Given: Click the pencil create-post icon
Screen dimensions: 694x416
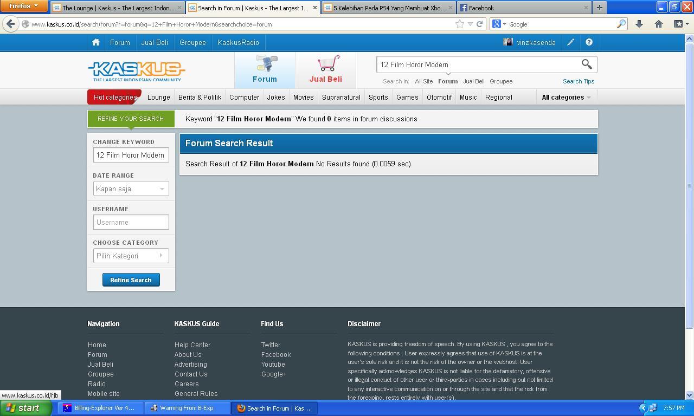Looking at the screenshot, I should coord(570,42).
